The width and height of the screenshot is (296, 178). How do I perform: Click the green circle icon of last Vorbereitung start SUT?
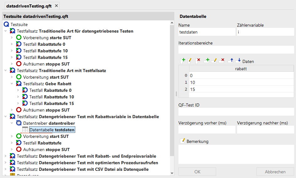tap(19, 136)
